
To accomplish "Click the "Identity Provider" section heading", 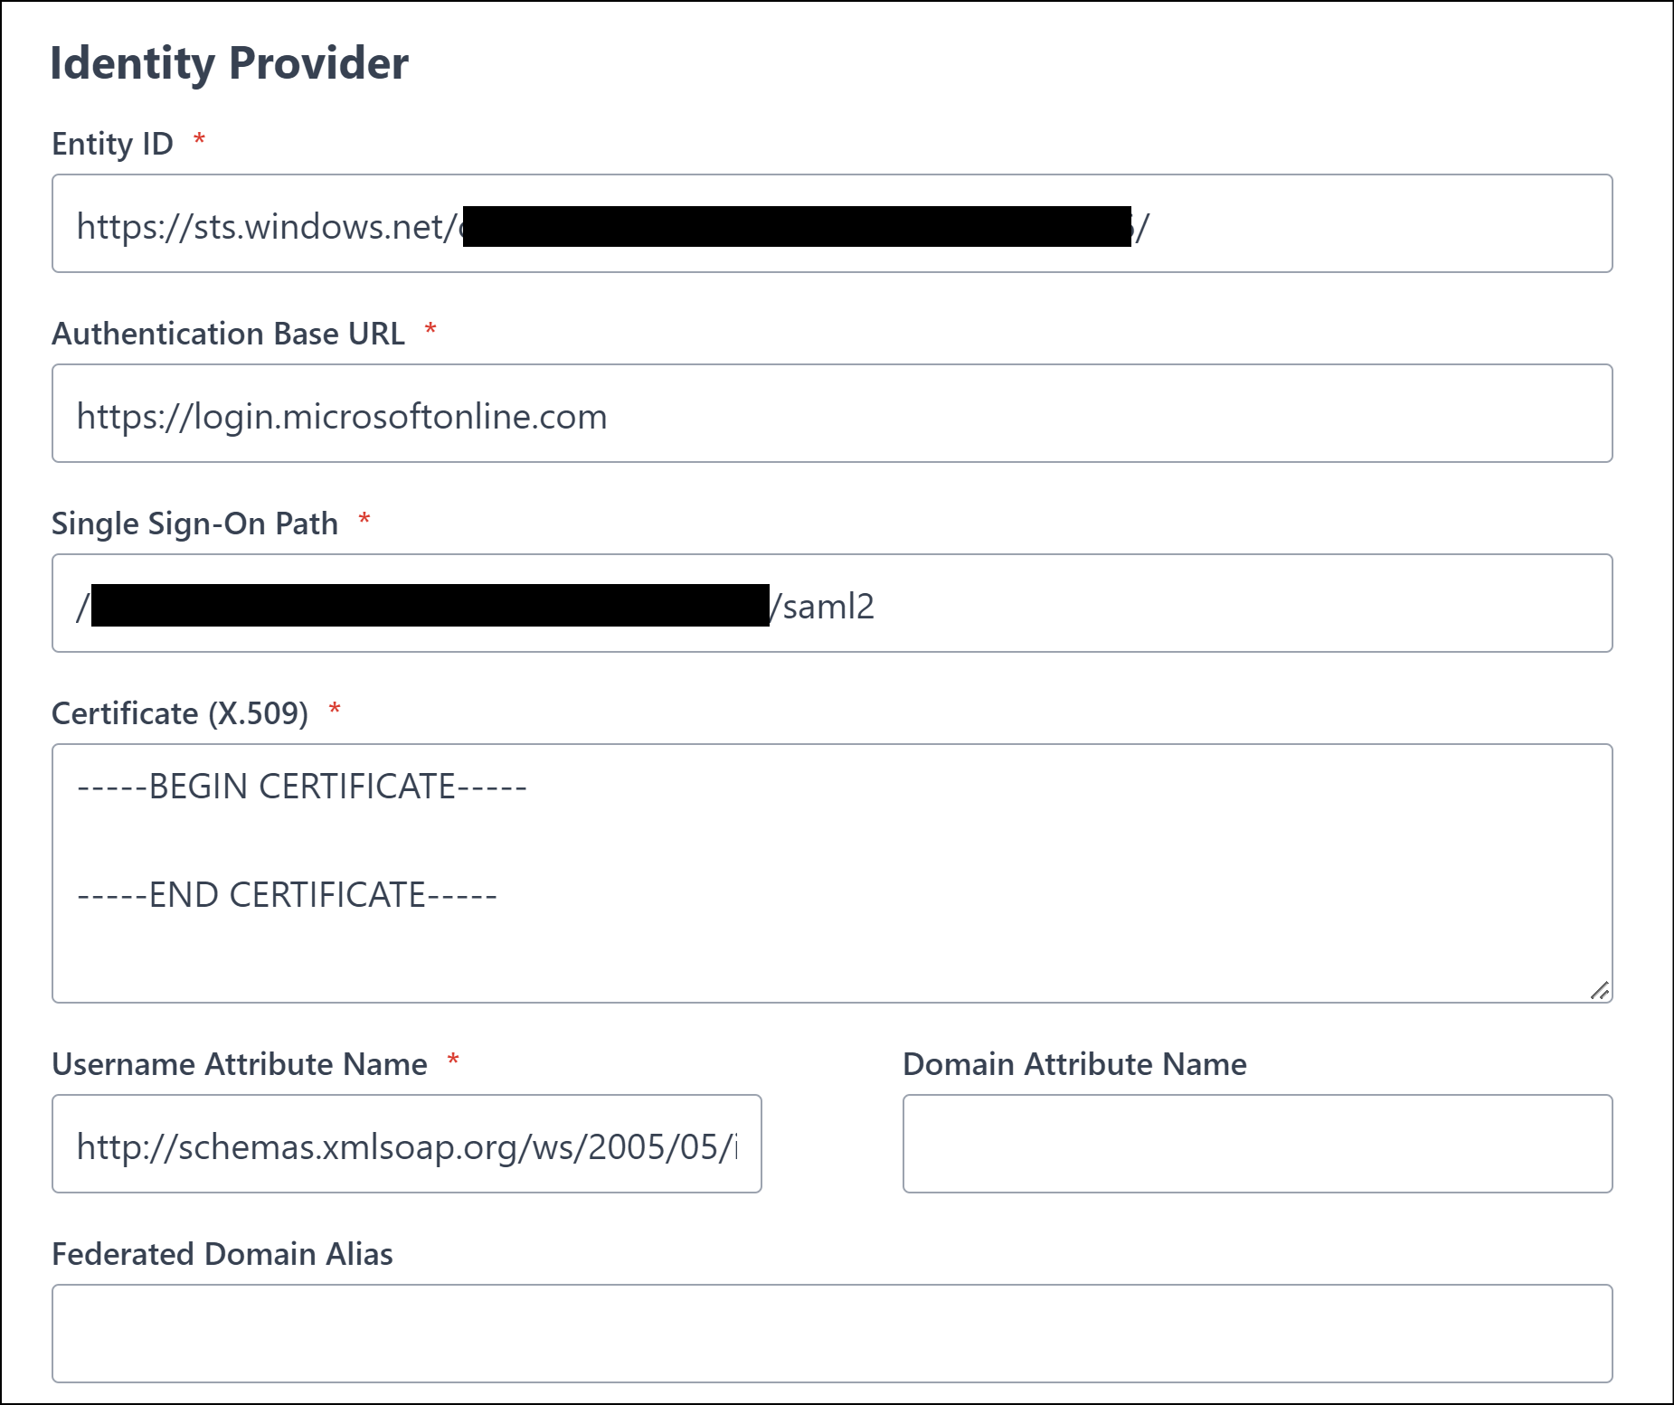I will coord(230,63).
